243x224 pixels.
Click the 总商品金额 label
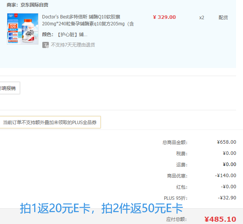coord(175,143)
